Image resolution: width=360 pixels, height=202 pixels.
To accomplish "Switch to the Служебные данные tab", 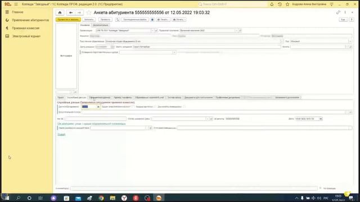I will click(x=76, y=98).
